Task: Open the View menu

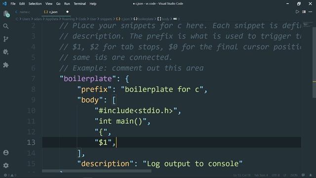Action: pyautogui.click(x=49, y=3)
